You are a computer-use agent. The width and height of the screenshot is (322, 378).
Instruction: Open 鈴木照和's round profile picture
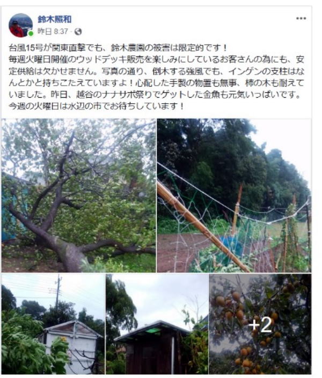pyautogui.click(x=21, y=25)
